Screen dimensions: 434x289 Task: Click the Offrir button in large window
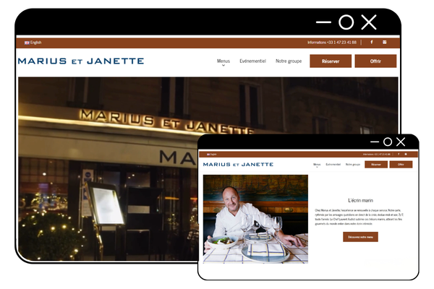pos(375,61)
